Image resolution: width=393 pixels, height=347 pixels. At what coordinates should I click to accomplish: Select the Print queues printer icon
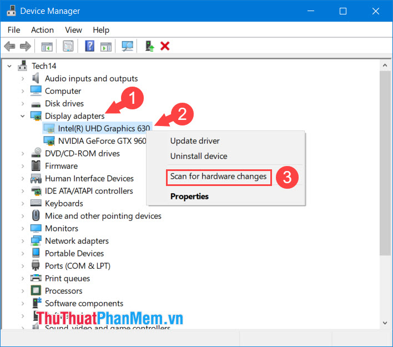click(36, 278)
